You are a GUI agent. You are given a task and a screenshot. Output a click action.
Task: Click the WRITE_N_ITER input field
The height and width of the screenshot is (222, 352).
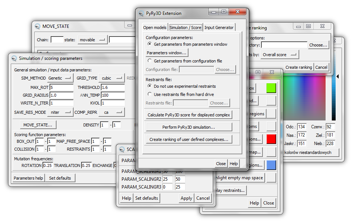[61, 103]
